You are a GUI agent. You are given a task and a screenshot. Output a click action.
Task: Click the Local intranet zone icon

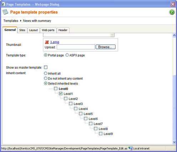(130, 148)
